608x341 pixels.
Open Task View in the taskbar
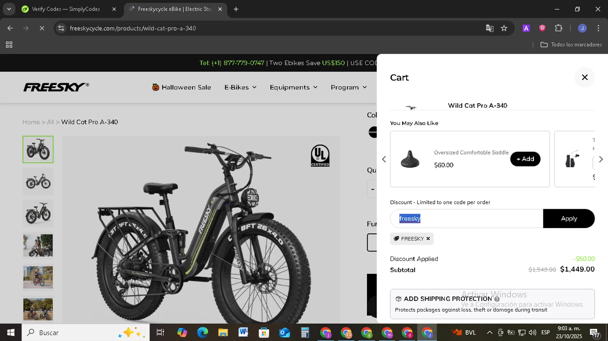tap(161, 333)
